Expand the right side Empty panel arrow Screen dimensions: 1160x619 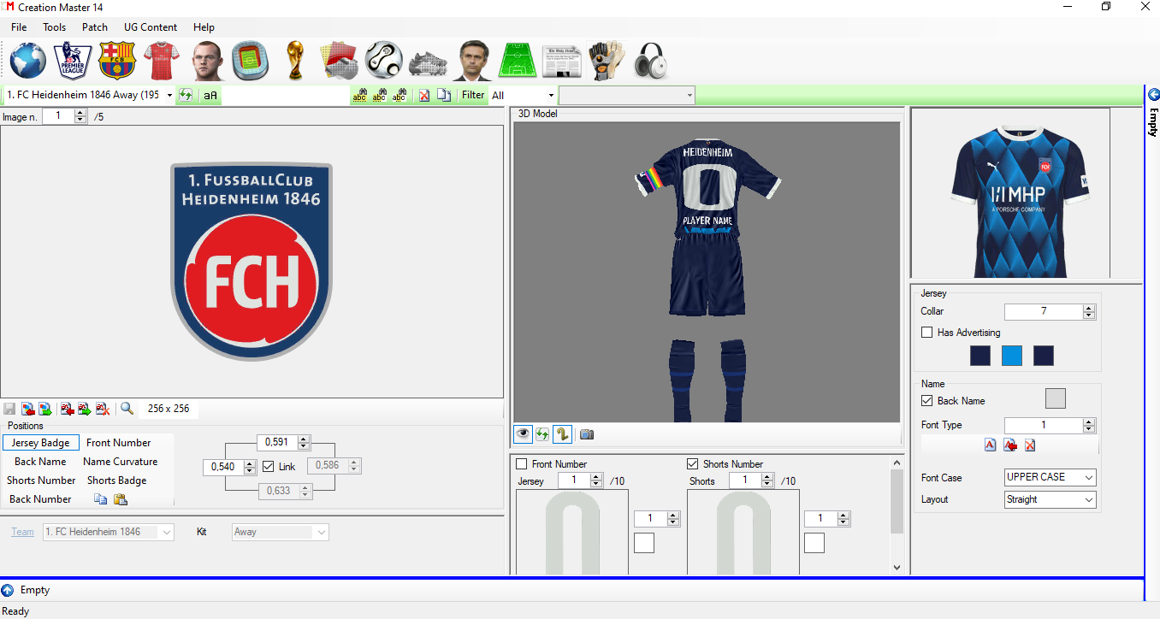pos(1153,95)
